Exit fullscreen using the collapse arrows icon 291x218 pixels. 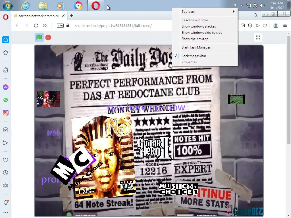point(258,38)
